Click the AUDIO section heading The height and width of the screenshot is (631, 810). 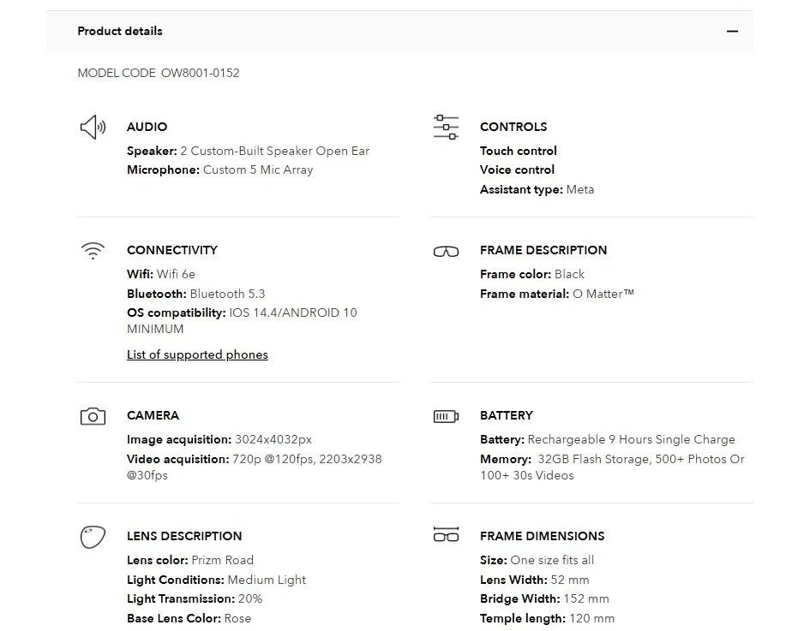[x=147, y=127]
